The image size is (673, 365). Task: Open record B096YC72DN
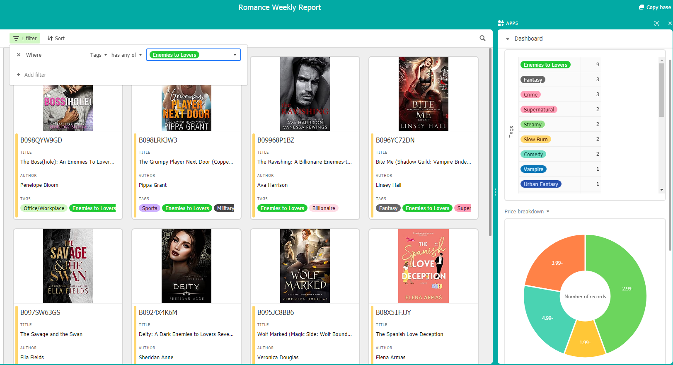[x=395, y=140]
